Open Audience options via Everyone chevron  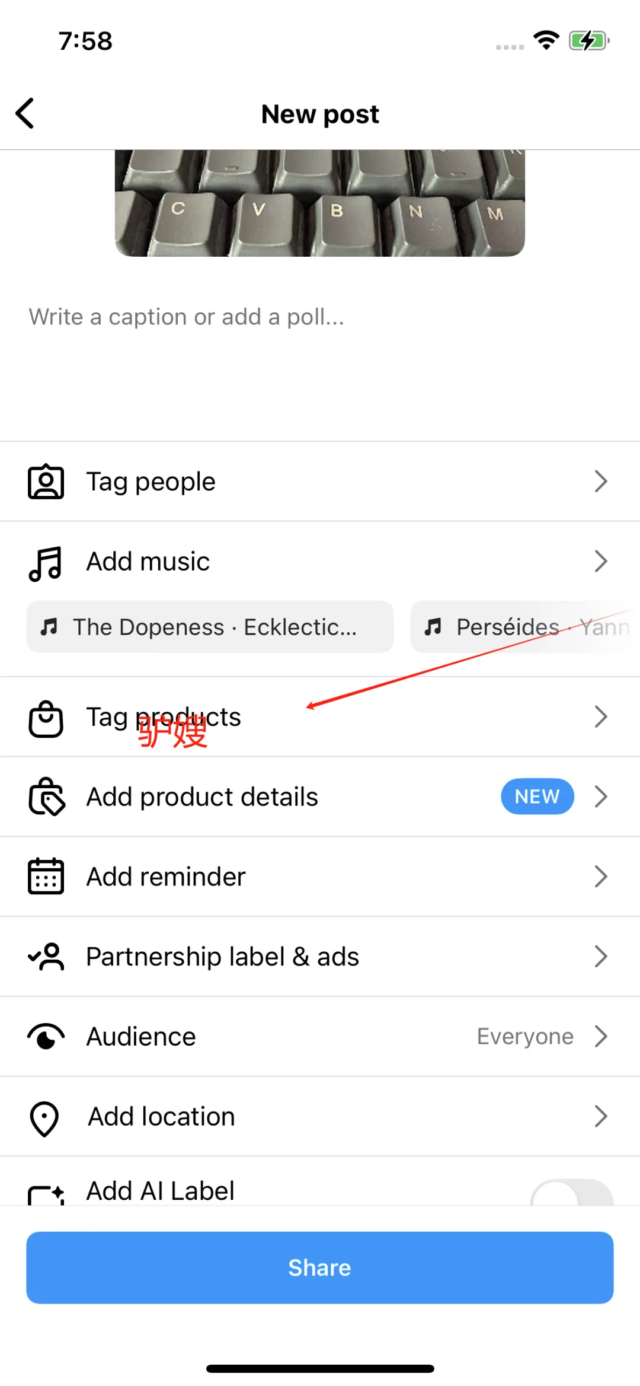pos(601,1036)
